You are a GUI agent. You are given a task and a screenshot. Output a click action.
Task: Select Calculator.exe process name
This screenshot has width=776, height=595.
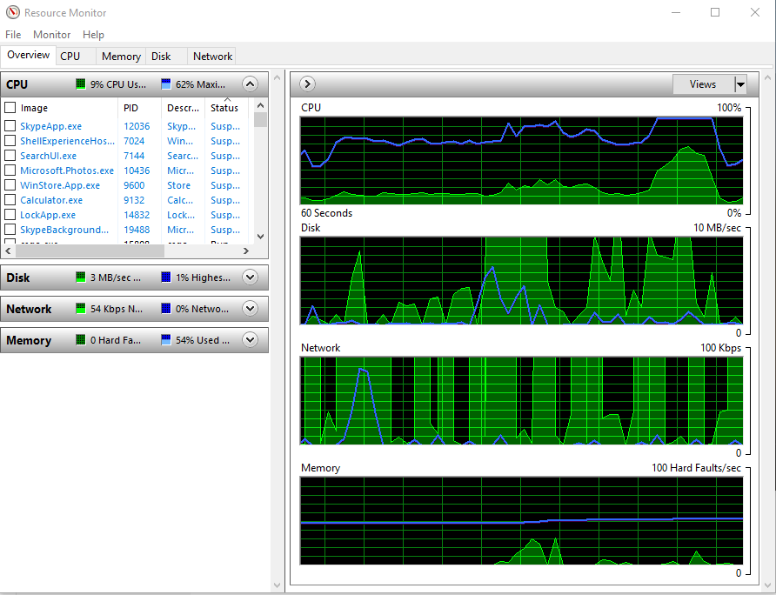pyautogui.click(x=51, y=200)
